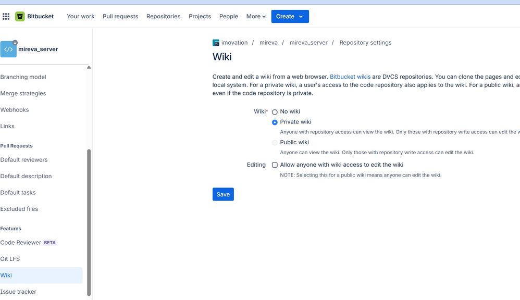520x300 pixels.
Task: Click mireva project breadcrumb link
Action: click(268, 43)
